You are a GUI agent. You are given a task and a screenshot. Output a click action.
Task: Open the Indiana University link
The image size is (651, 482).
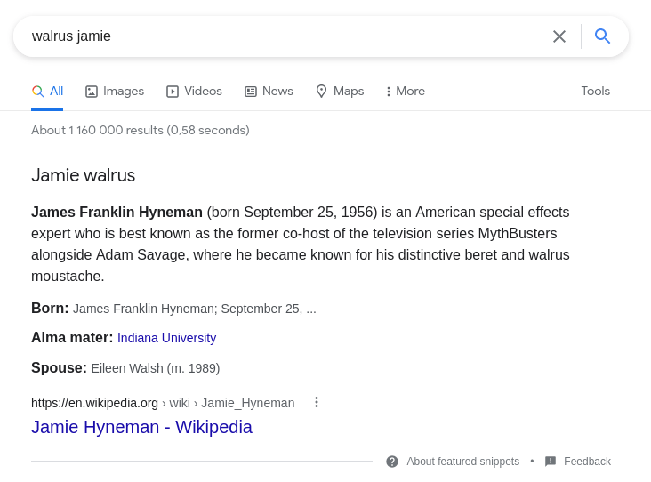[167, 338]
